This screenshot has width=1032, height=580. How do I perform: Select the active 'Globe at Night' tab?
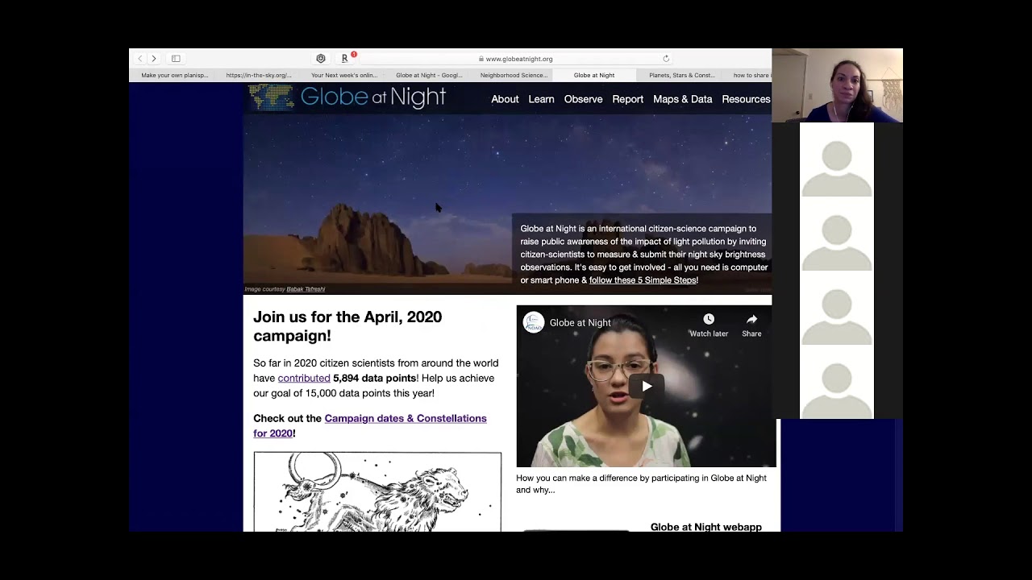click(x=594, y=75)
